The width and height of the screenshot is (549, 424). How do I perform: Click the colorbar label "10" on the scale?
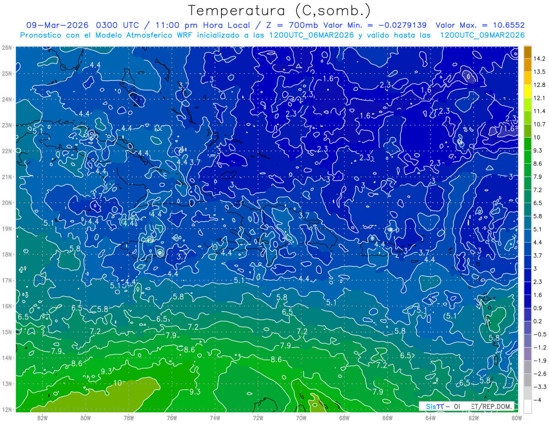tap(538, 137)
